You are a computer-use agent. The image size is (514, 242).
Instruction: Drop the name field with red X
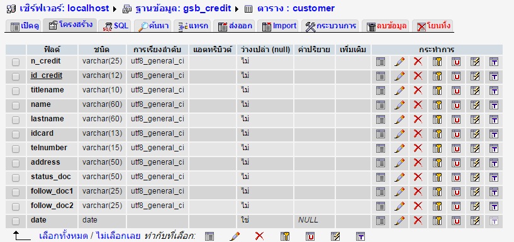[x=418, y=105]
